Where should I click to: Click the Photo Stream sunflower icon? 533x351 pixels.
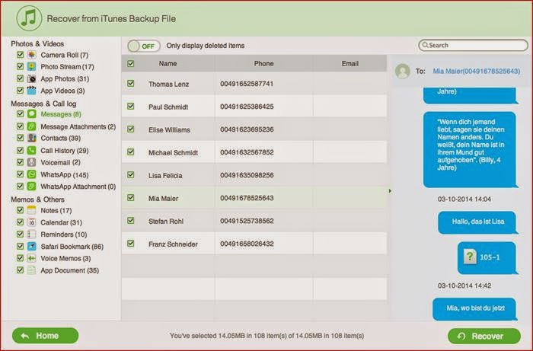click(x=32, y=66)
